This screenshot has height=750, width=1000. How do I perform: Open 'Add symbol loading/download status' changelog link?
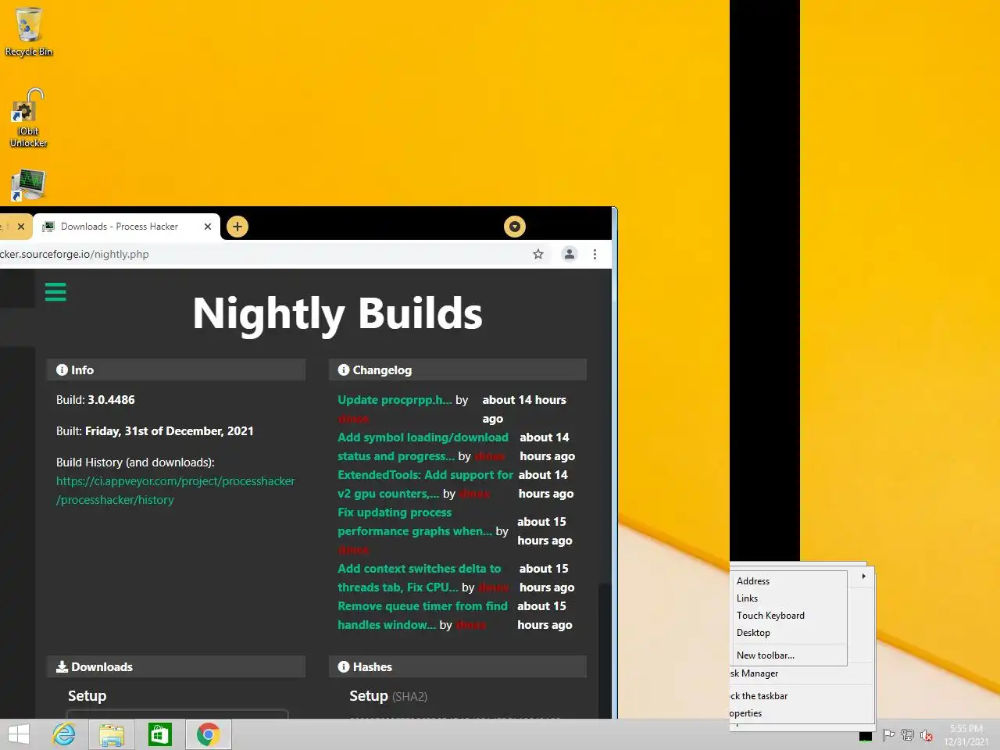click(x=423, y=447)
